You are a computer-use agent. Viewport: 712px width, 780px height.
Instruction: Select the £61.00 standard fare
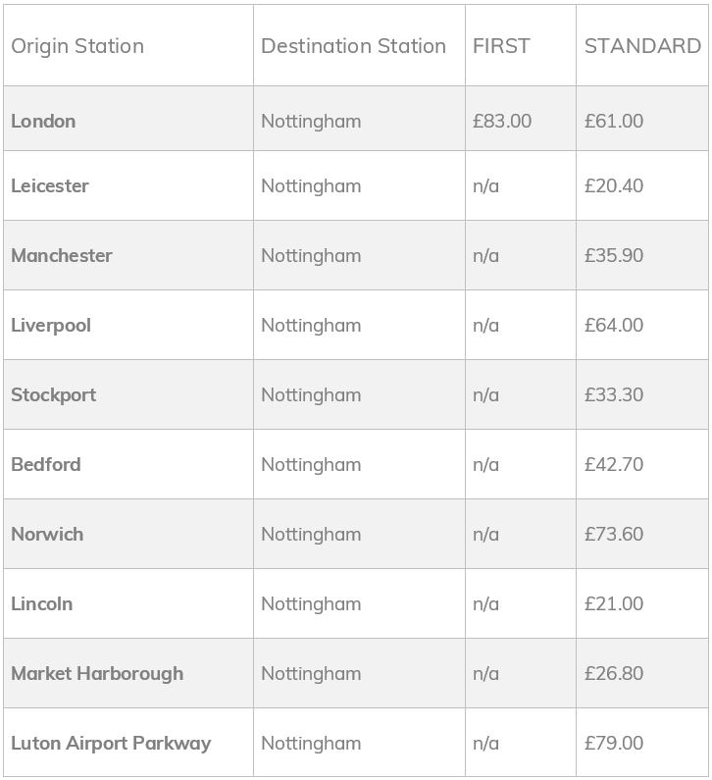pyautogui.click(x=614, y=121)
